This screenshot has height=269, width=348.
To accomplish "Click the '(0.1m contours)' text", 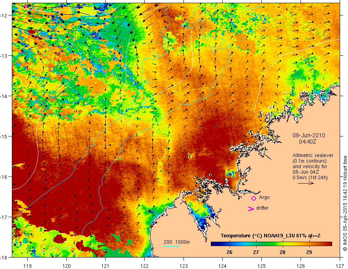I will (309, 161).
